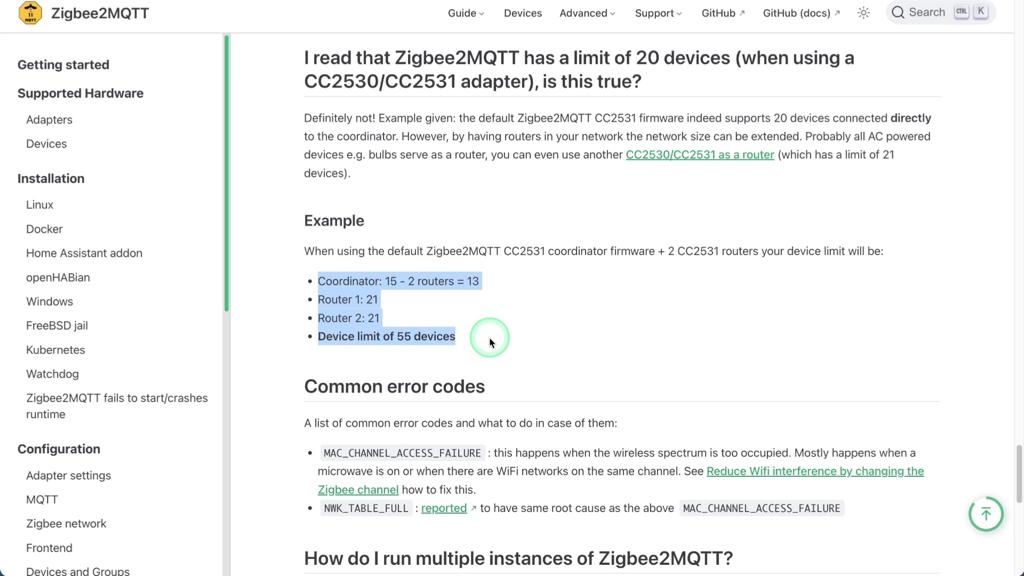The width and height of the screenshot is (1024, 576).
Task: Select Devices in the top navigation
Action: point(522,13)
